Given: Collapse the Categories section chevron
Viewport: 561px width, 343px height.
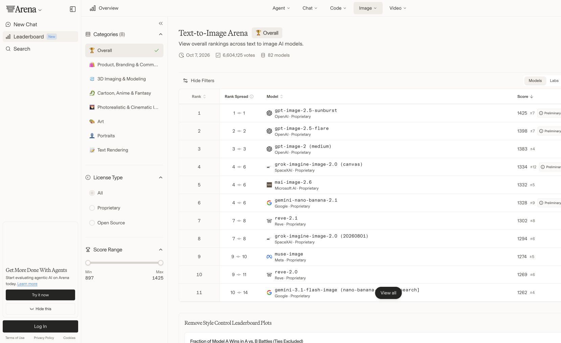Looking at the screenshot, I should click(161, 34).
